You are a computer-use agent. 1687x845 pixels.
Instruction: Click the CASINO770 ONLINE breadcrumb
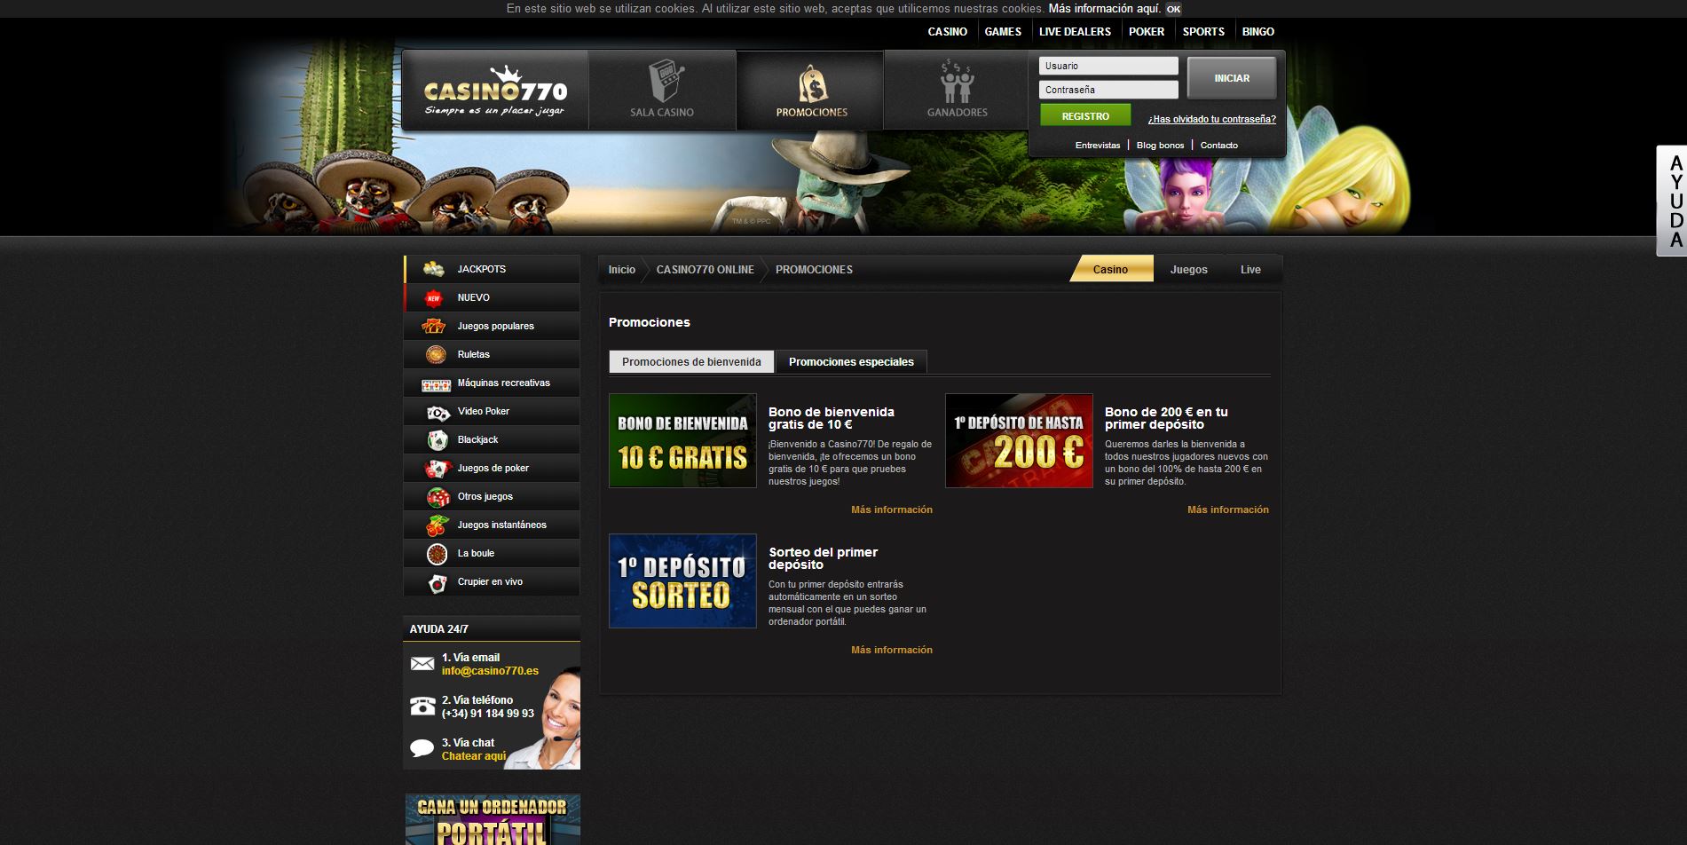tap(705, 270)
